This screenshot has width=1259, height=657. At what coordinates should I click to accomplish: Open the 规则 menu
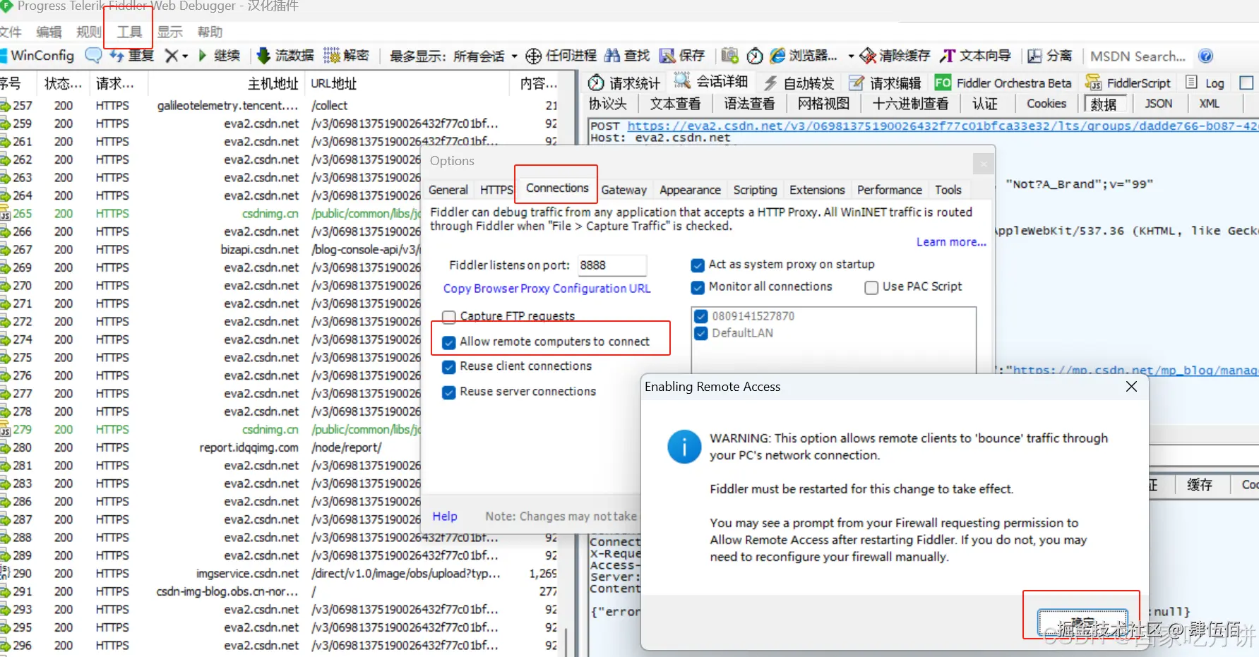[89, 32]
